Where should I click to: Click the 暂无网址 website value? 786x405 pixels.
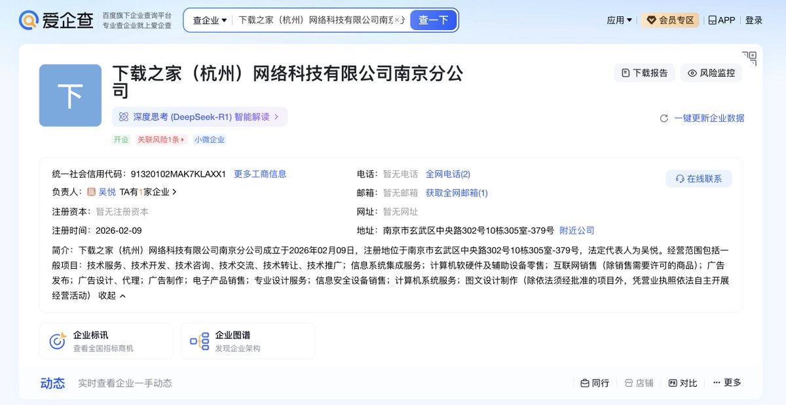[x=400, y=212]
